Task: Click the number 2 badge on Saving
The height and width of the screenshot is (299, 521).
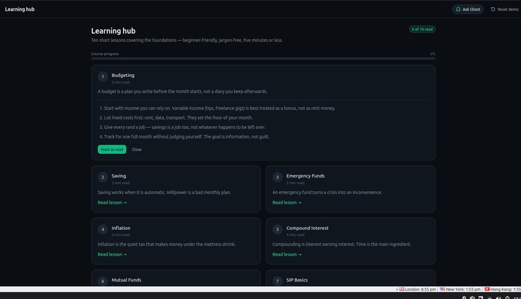Action: click(103, 177)
